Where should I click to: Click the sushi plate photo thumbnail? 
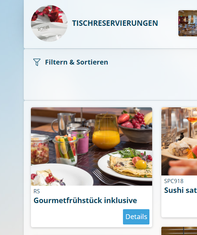179,141
